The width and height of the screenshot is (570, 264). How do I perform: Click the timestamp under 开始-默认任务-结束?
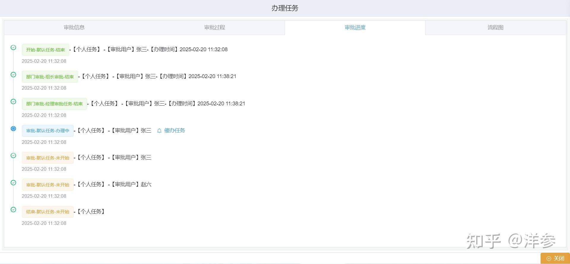(44, 61)
